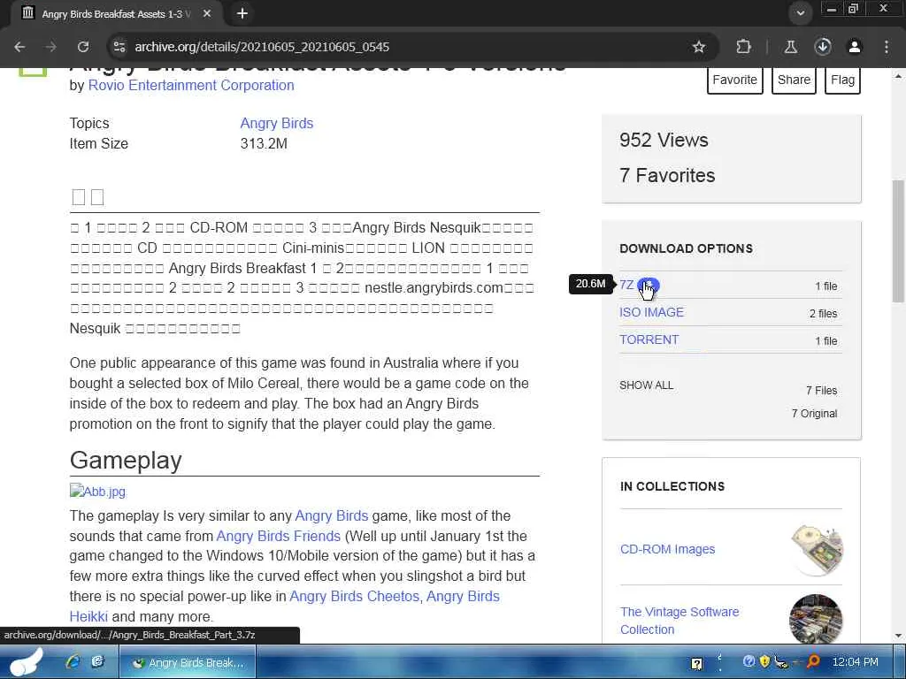Open the Abb.jpg image link
Image resolution: width=906 pixels, height=679 pixels.
tap(97, 492)
